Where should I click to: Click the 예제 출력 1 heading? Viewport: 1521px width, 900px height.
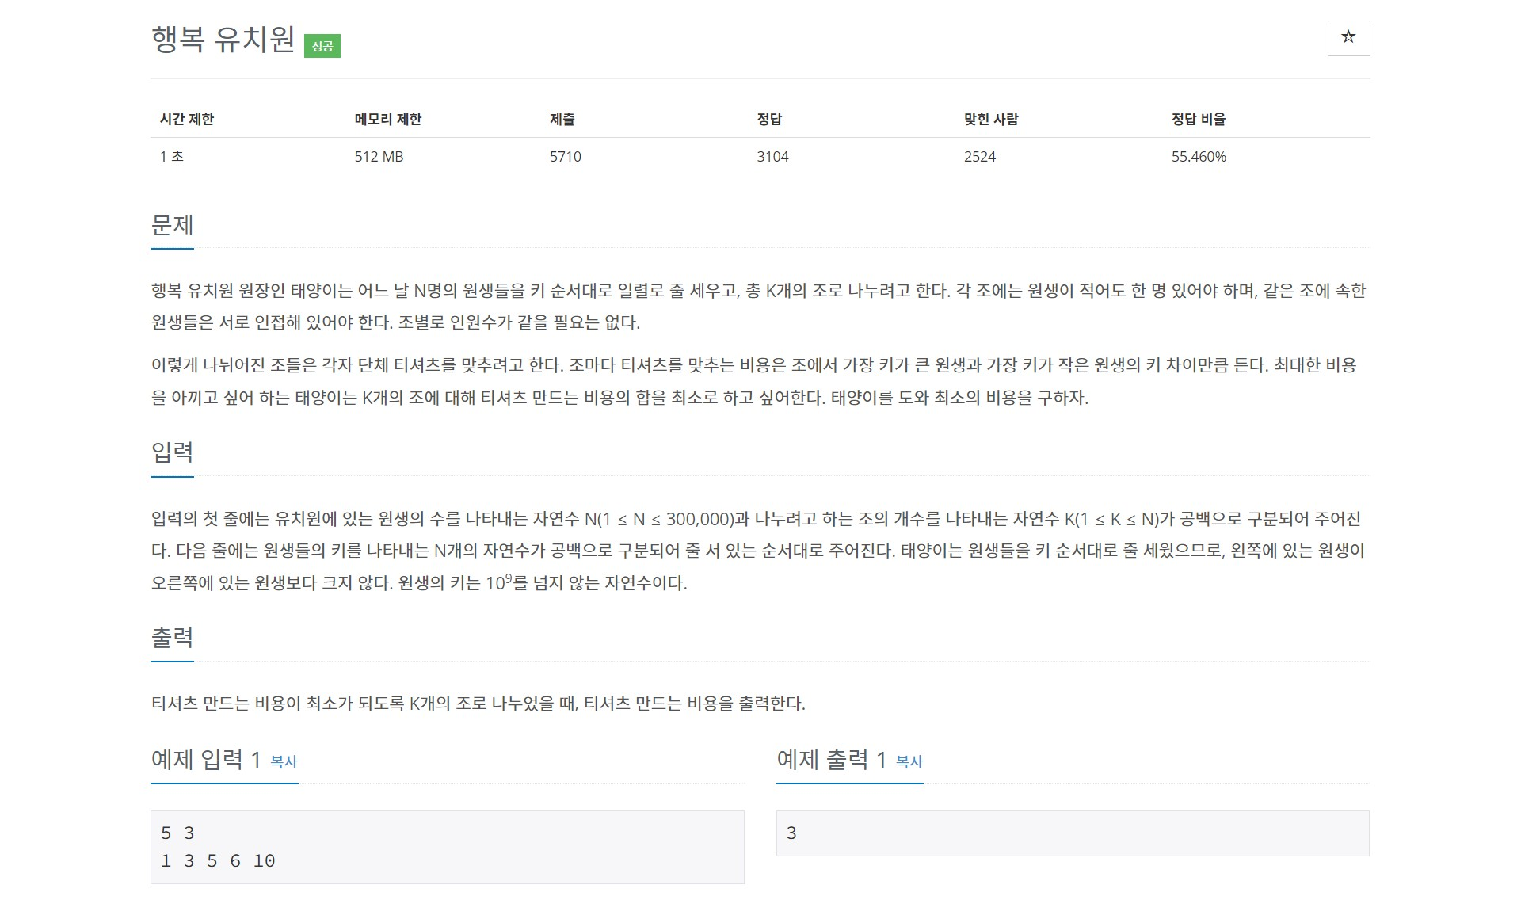(831, 760)
